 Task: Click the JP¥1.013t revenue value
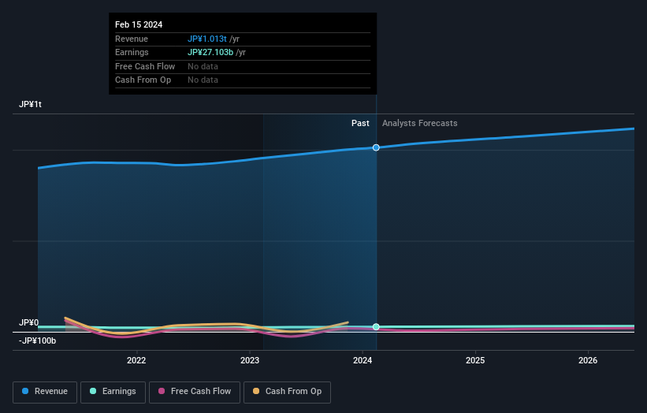point(207,39)
